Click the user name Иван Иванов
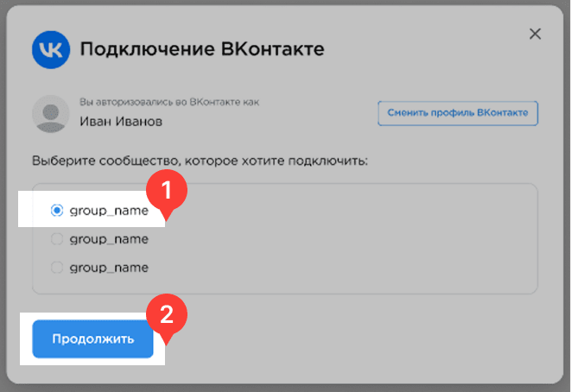 pyautogui.click(x=120, y=121)
